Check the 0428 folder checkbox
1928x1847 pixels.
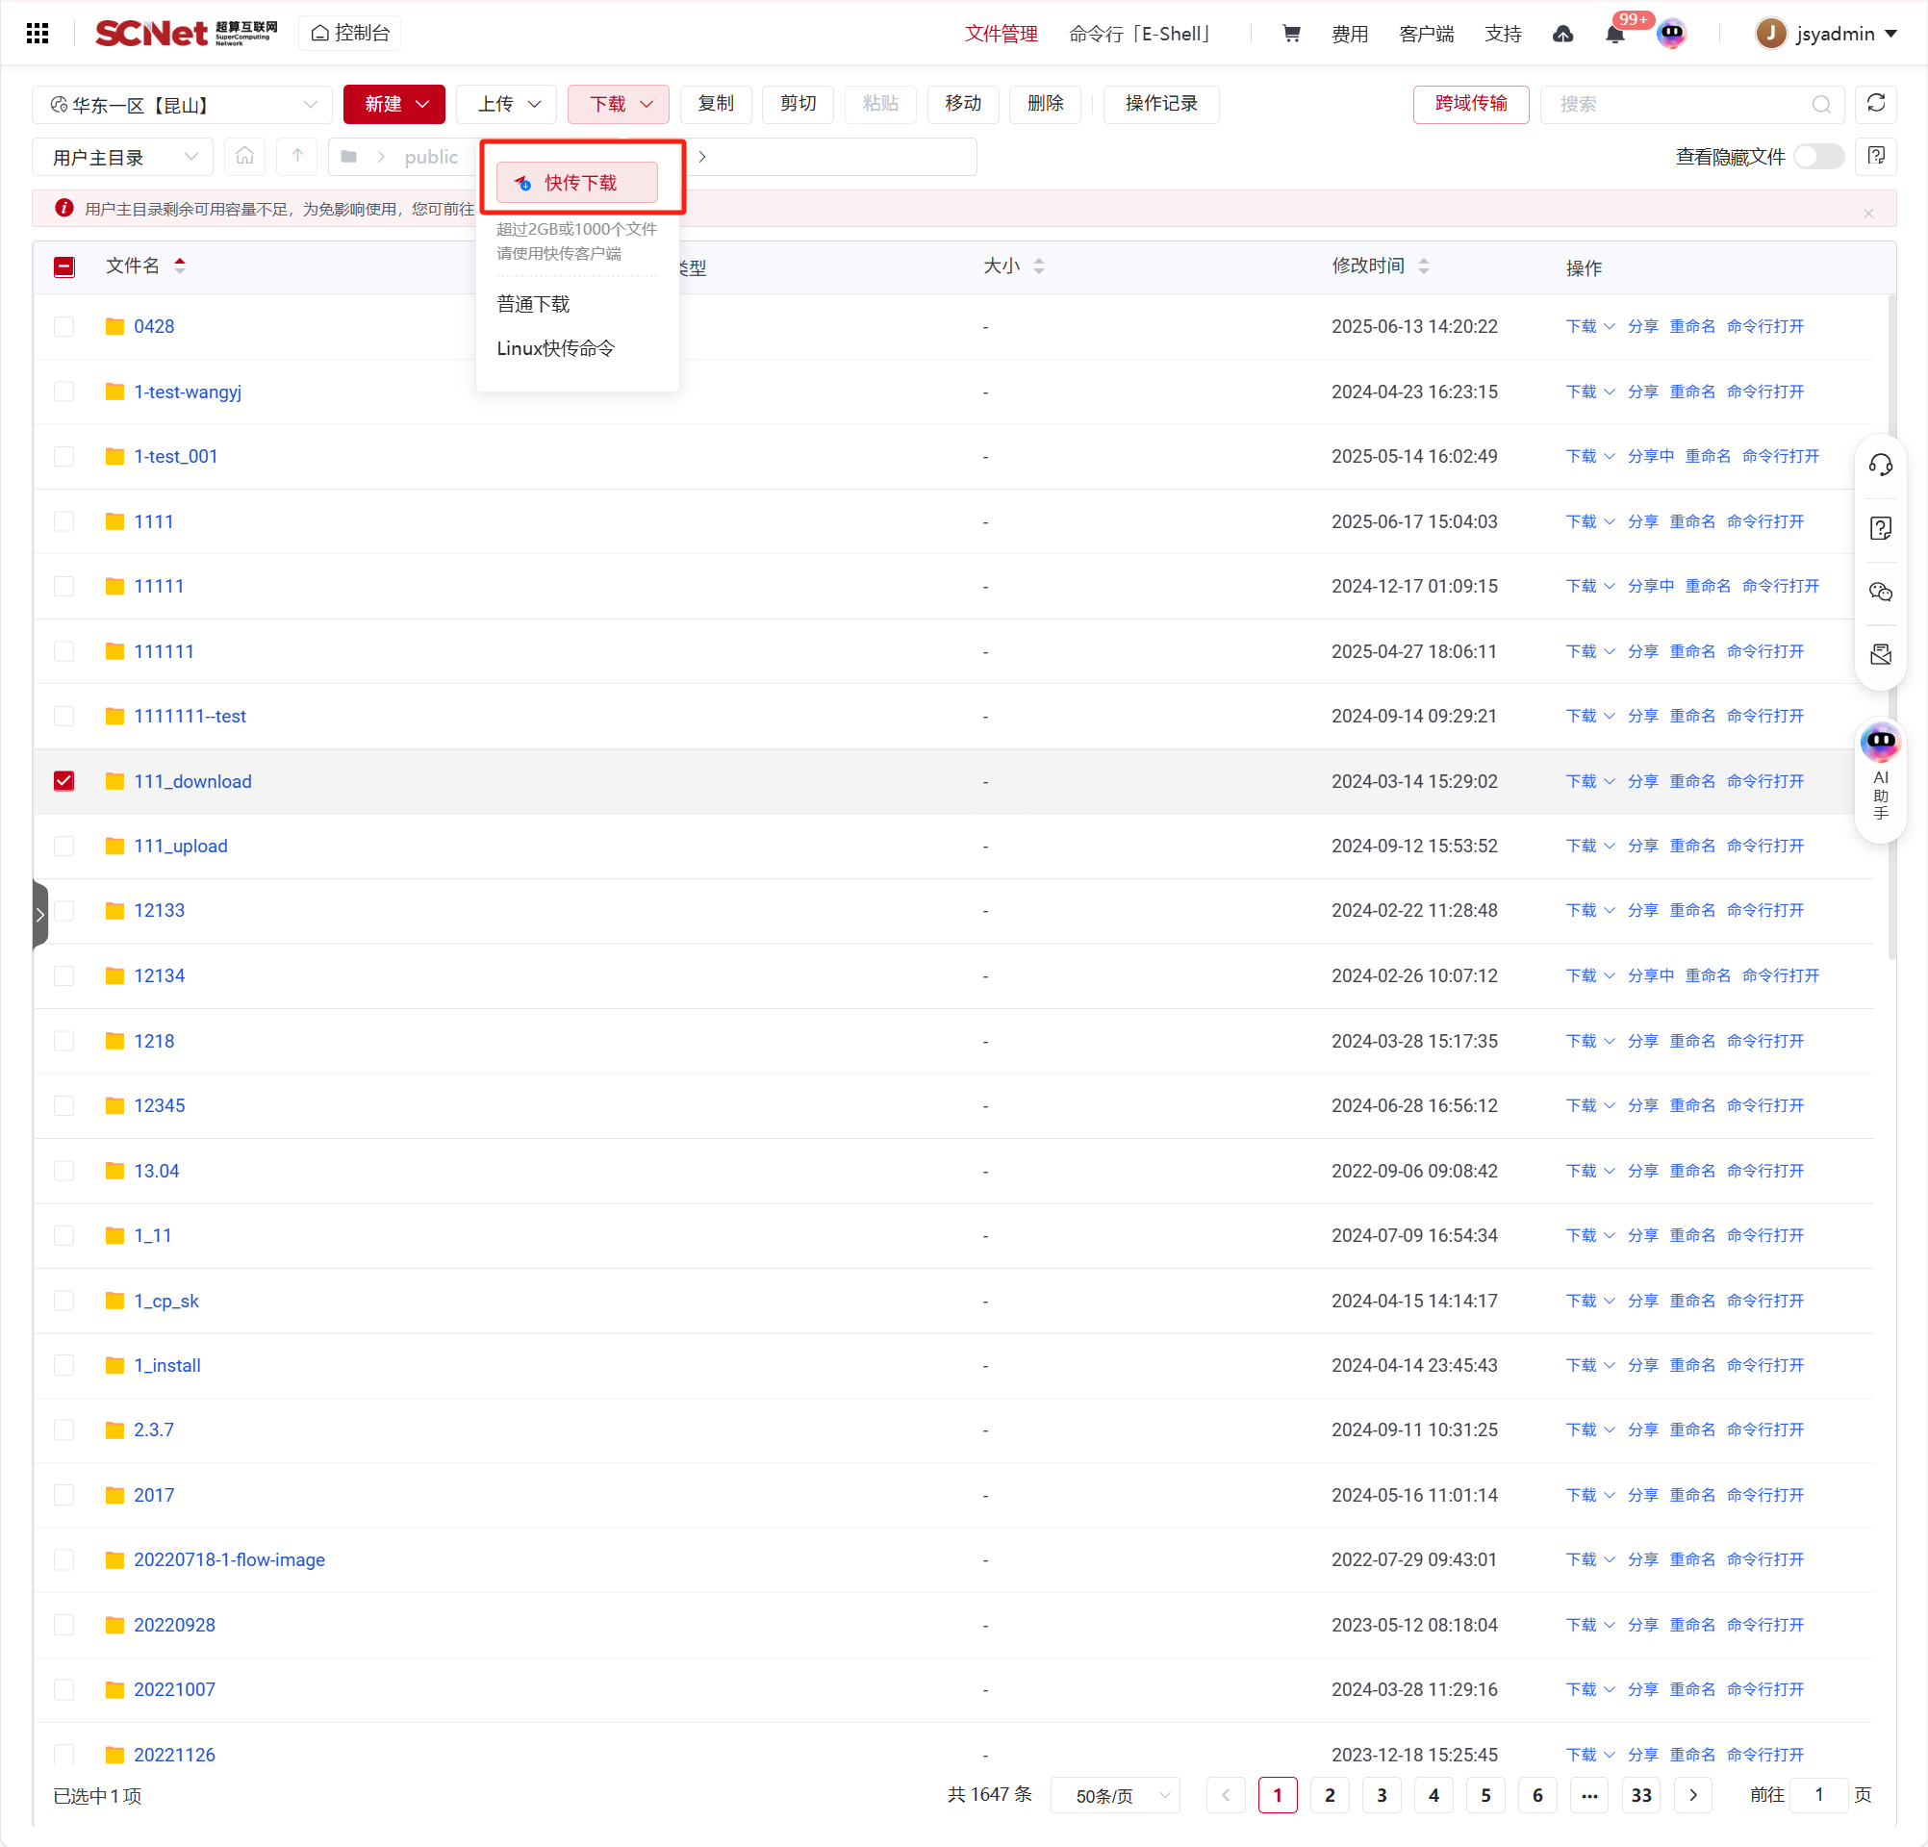(63, 326)
